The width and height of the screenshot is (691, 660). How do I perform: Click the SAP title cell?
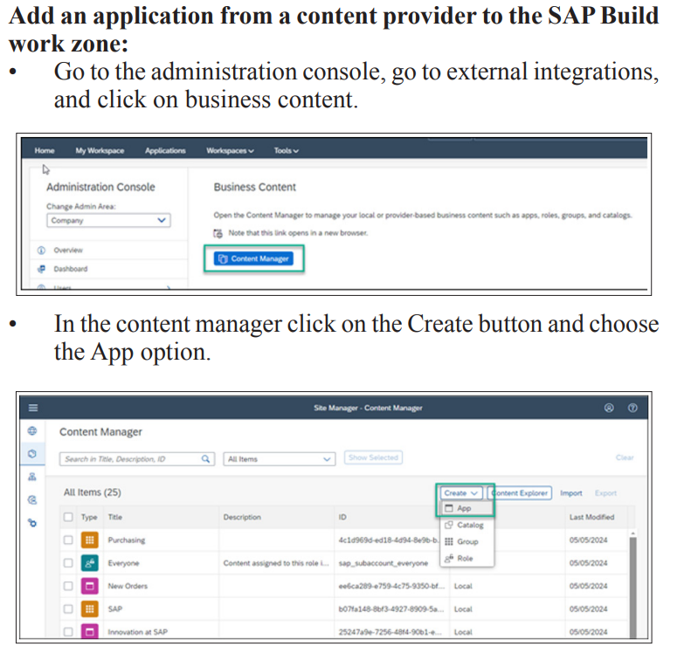point(115,608)
